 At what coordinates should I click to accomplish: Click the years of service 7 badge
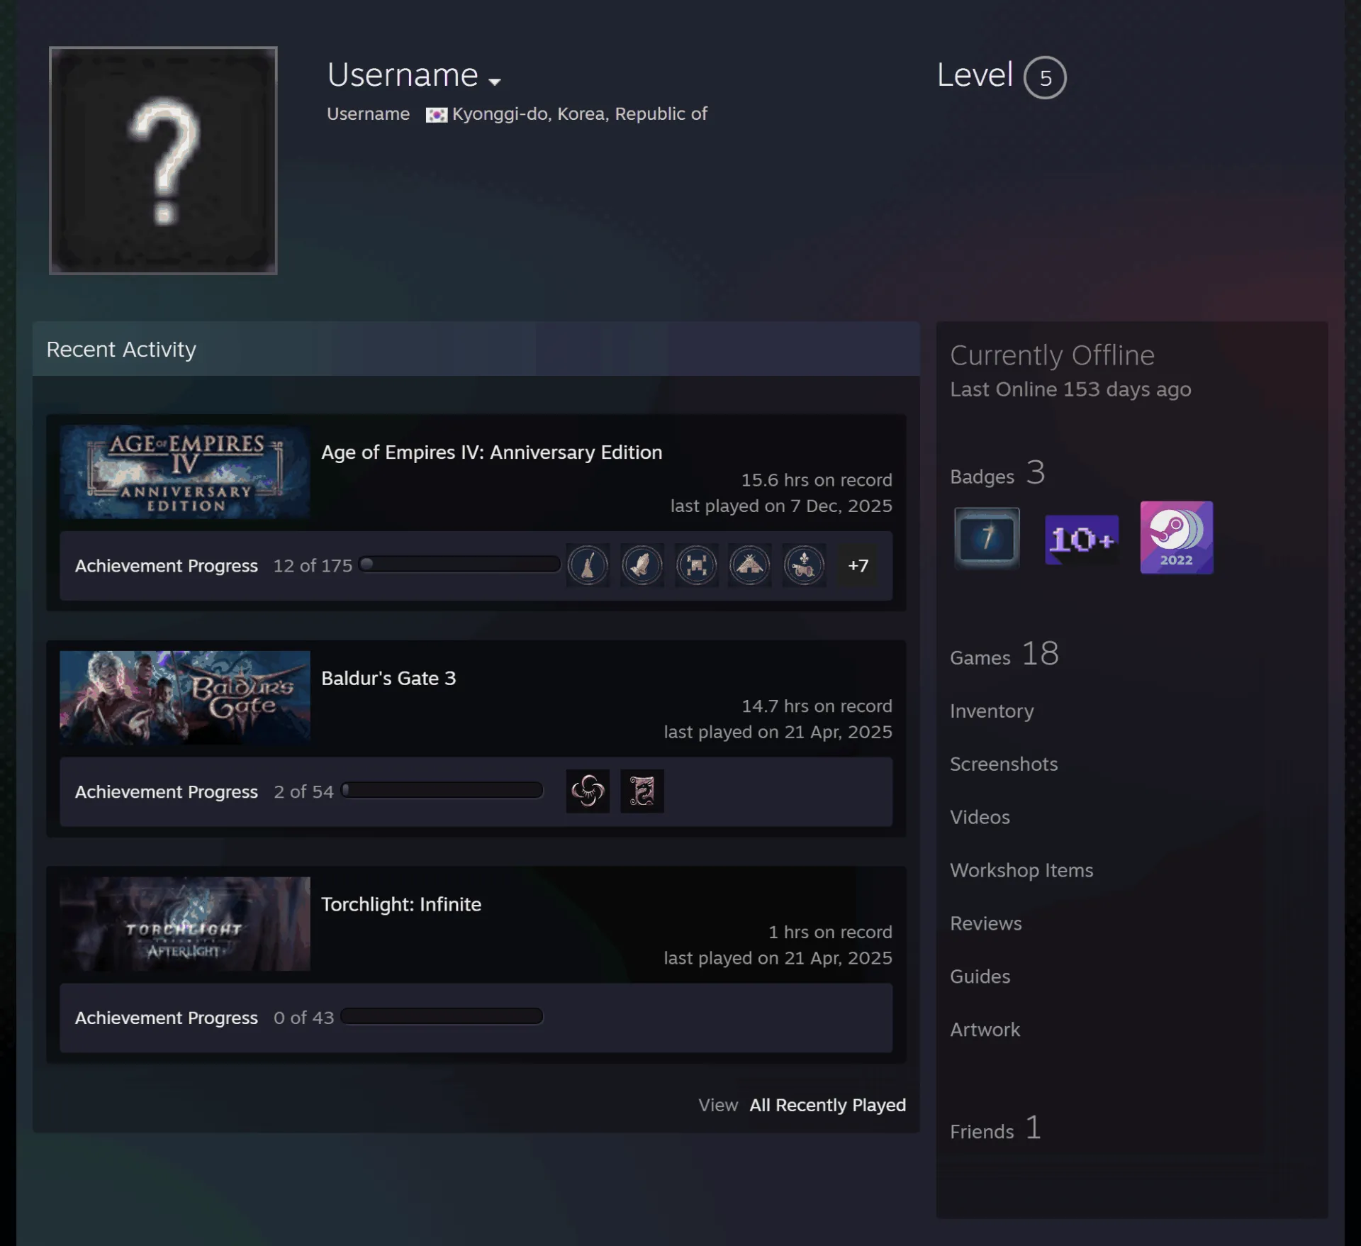(987, 538)
